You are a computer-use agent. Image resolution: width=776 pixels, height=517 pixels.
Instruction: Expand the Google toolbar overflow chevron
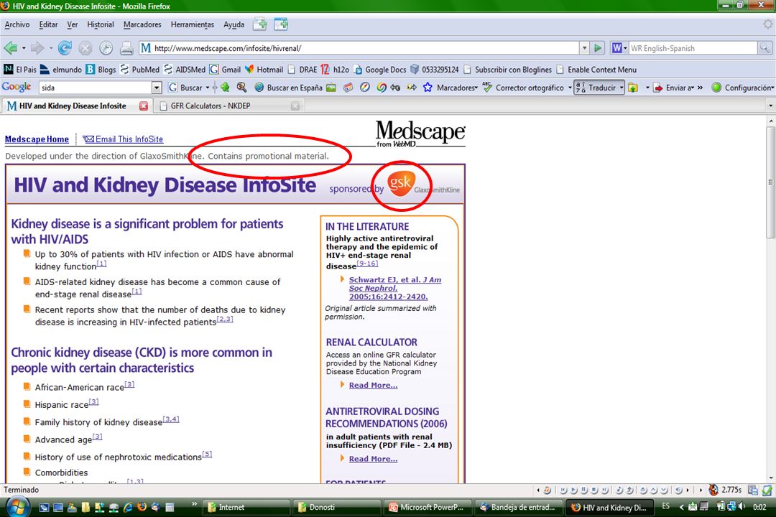(x=700, y=88)
